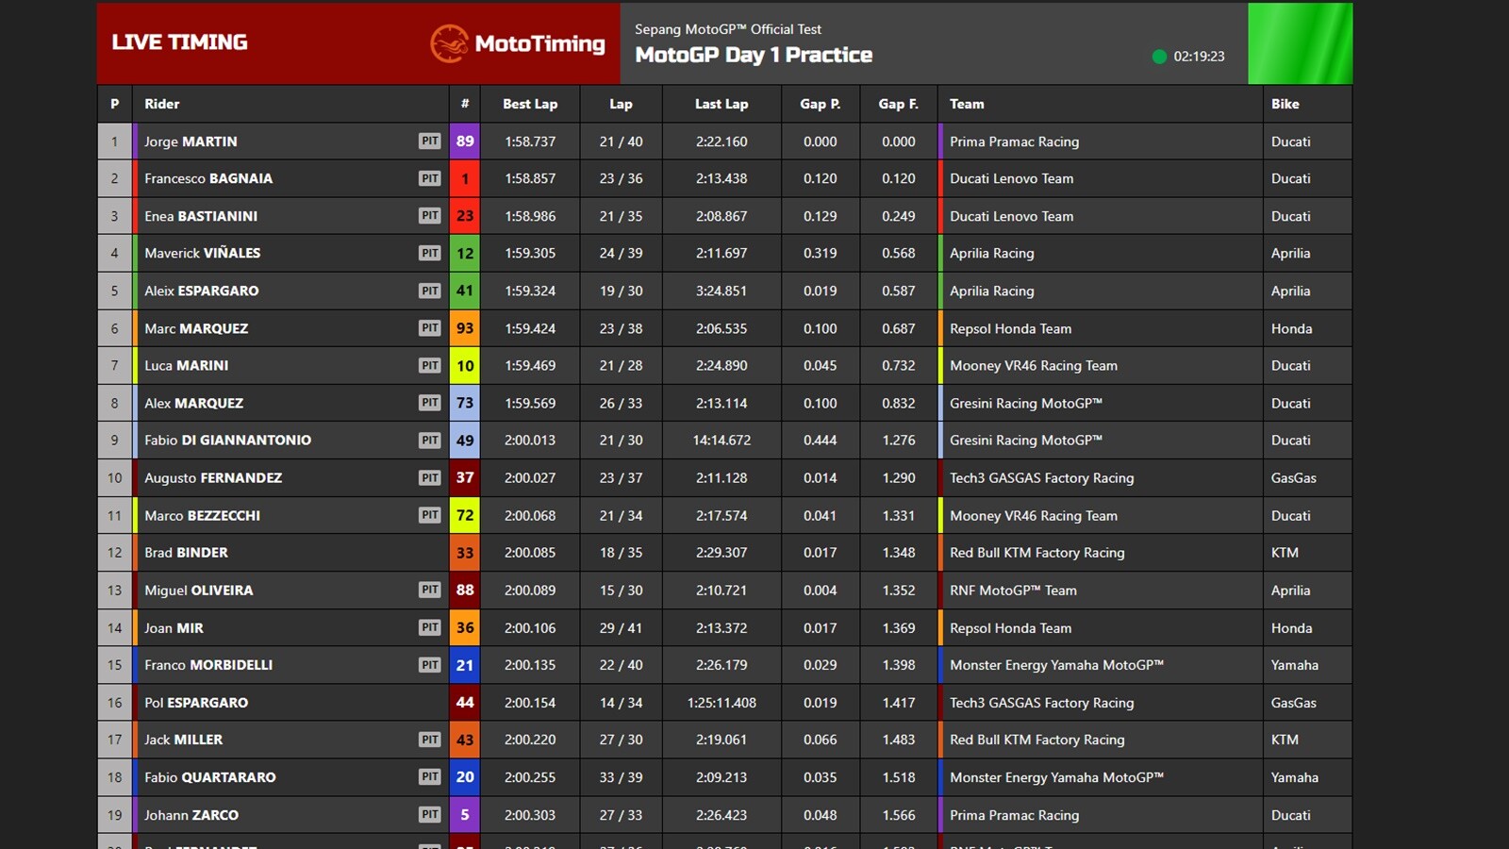Click Marc Marquez's number 93 badge
This screenshot has height=849, width=1509.
465,328
